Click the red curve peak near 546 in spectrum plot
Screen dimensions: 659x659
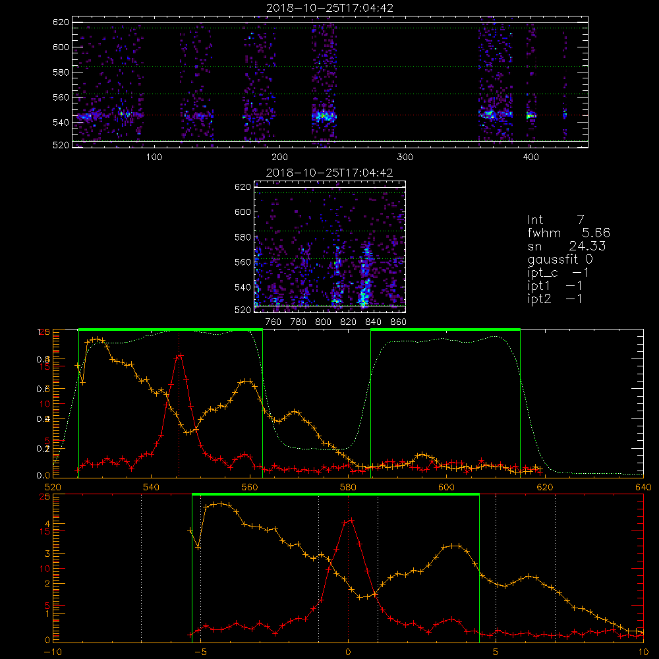click(181, 356)
